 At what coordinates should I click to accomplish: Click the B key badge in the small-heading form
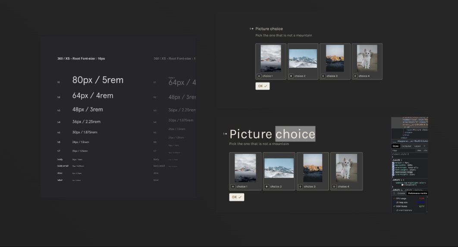pyautogui.click(x=291, y=76)
